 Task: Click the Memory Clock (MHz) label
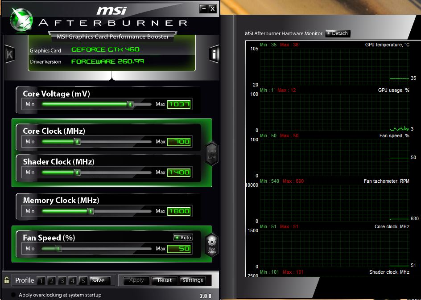click(x=61, y=201)
